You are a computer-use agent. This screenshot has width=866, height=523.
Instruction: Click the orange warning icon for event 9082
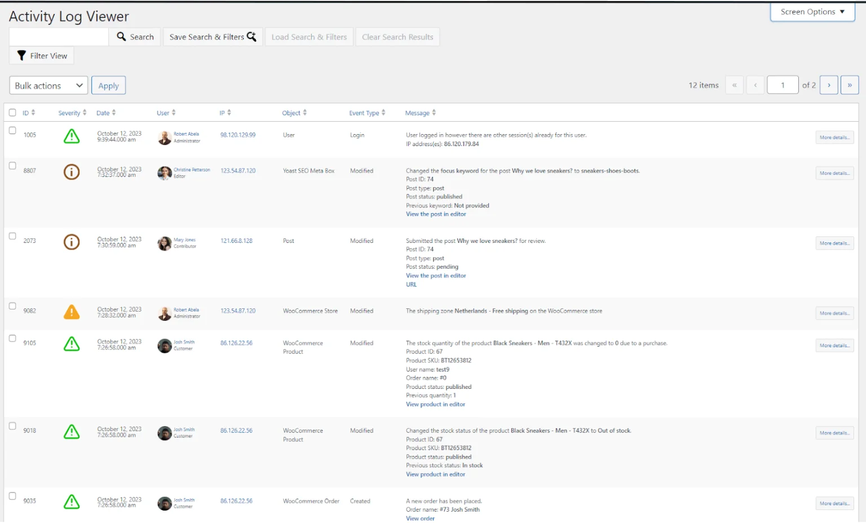(x=72, y=312)
